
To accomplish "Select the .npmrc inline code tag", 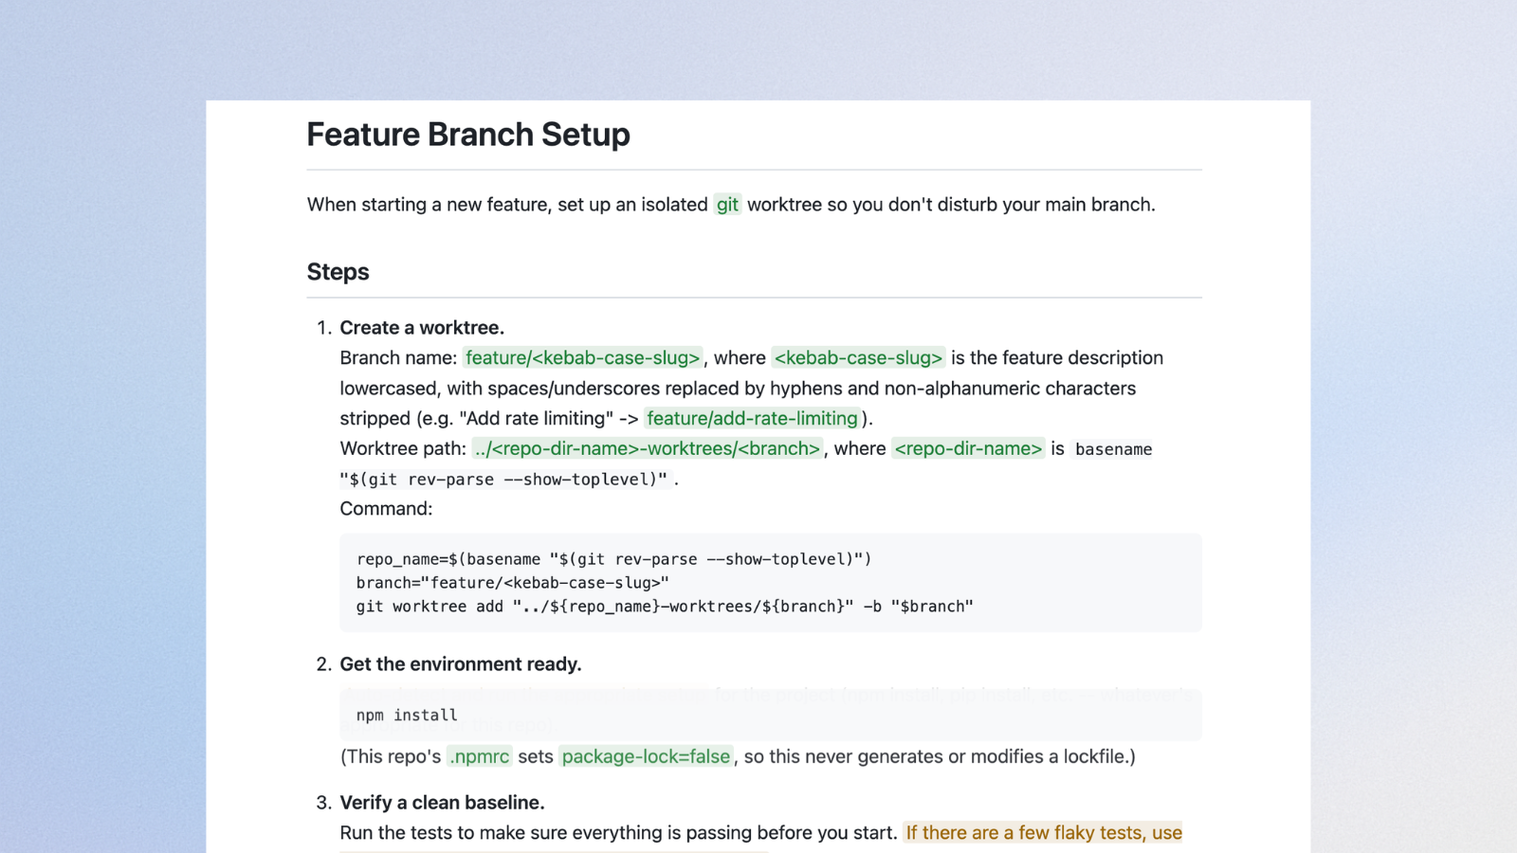I will (479, 756).
